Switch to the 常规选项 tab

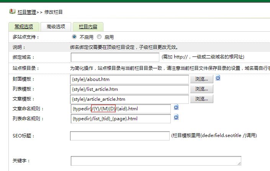23,27
